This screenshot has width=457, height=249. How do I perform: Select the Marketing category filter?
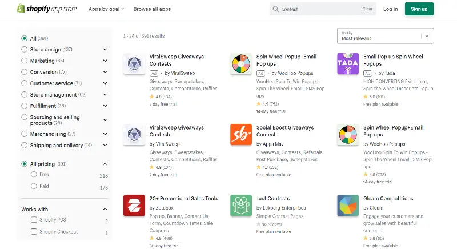(24, 61)
